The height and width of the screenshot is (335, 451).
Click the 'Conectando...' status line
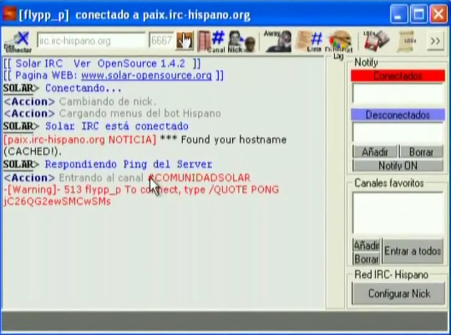click(83, 88)
